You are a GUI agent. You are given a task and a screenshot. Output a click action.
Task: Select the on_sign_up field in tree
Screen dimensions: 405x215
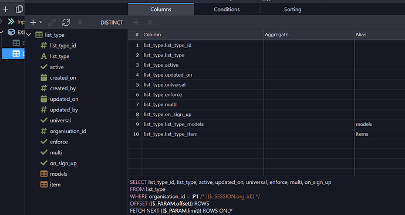tap(63, 163)
